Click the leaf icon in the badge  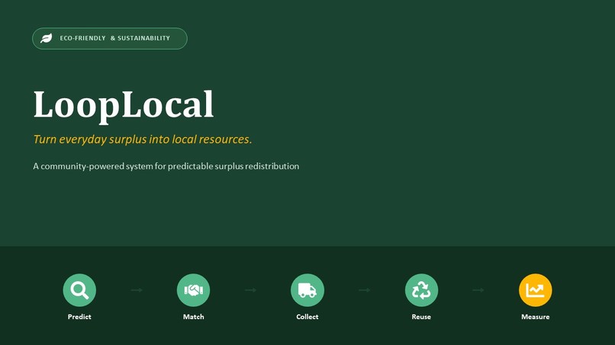(x=47, y=38)
